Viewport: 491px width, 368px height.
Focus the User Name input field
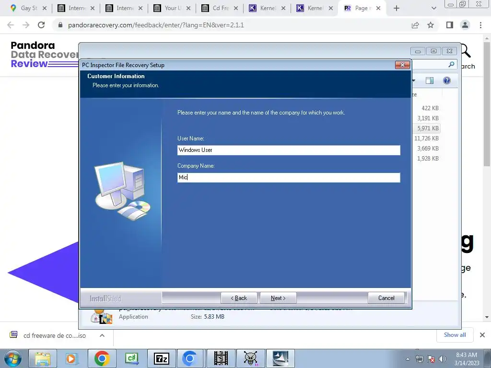tap(289, 150)
